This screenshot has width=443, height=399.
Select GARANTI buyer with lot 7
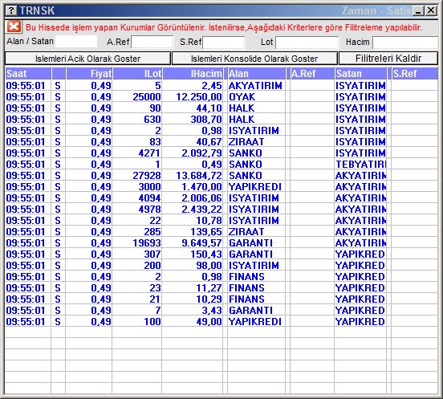[x=250, y=310]
